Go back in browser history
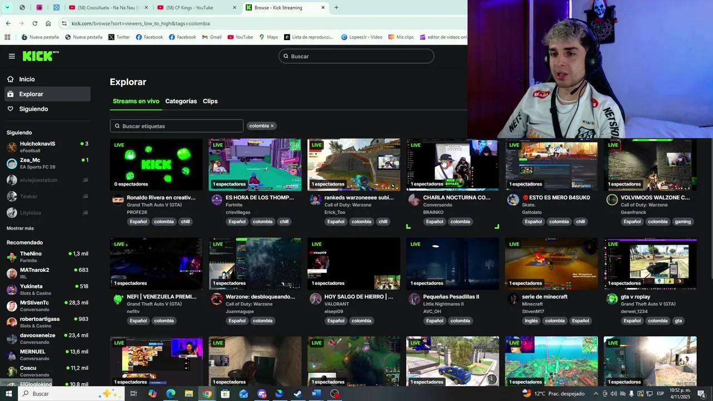 (x=8, y=23)
